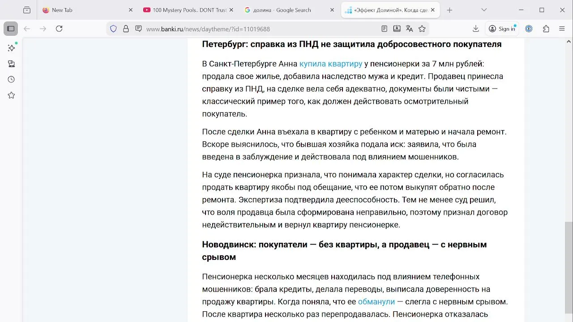Close the 100 Mystery Pools tab

(x=231, y=10)
